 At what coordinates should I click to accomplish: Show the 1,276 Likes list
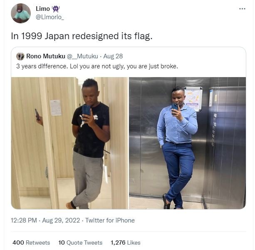pos(125,242)
